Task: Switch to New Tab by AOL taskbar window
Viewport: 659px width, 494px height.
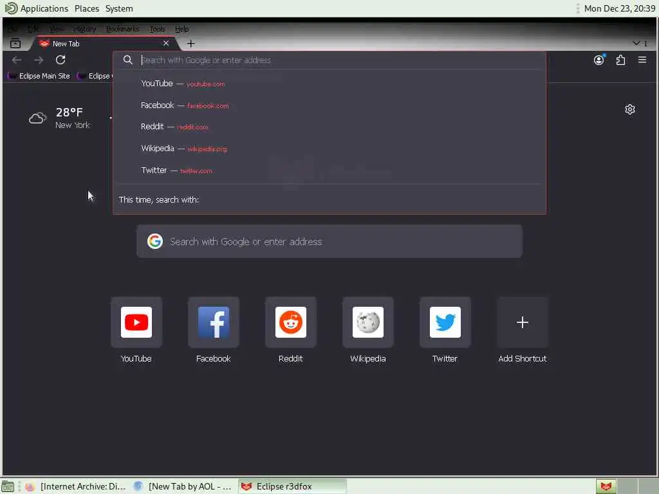Action: [184, 486]
